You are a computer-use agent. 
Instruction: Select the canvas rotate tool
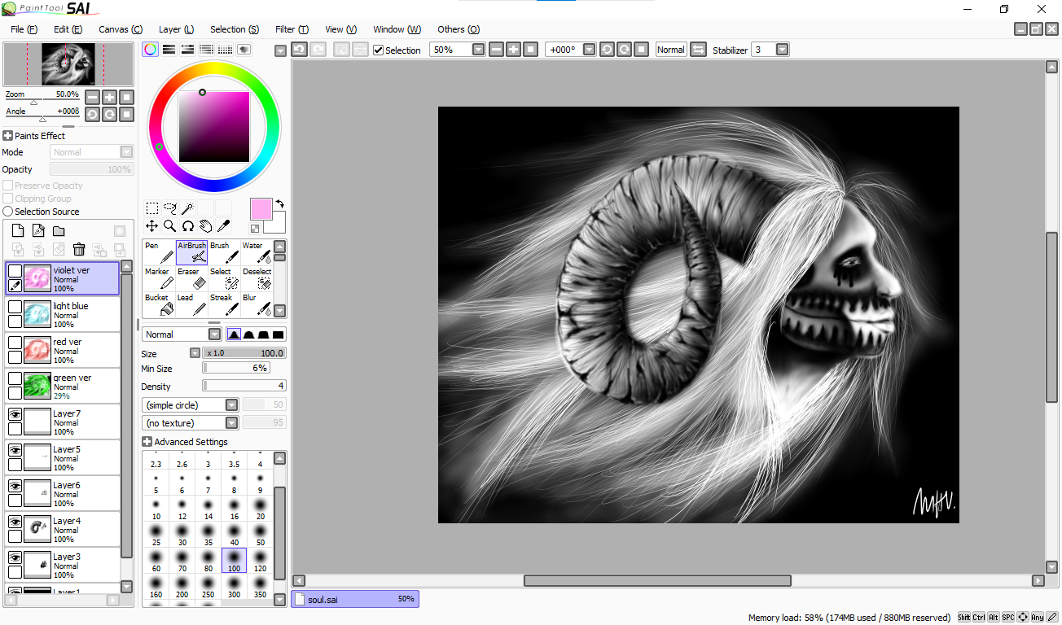[x=188, y=226]
